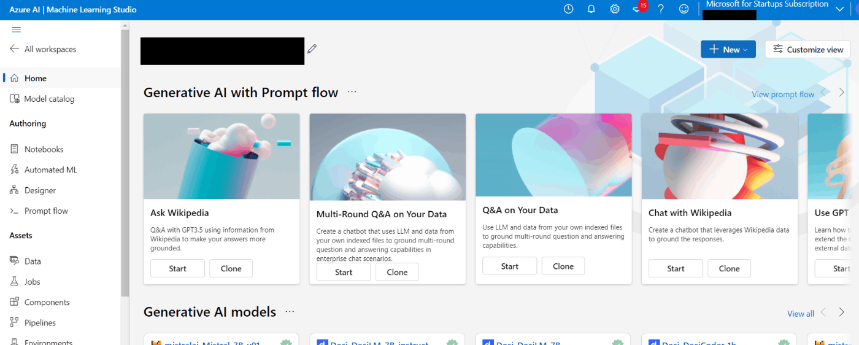The width and height of the screenshot is (859, 345).
Task: Click the Data icon
Action: [14, 261]
